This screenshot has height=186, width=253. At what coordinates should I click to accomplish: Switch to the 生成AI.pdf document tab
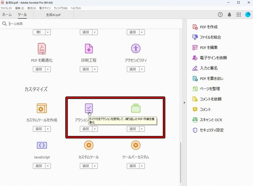53,15
